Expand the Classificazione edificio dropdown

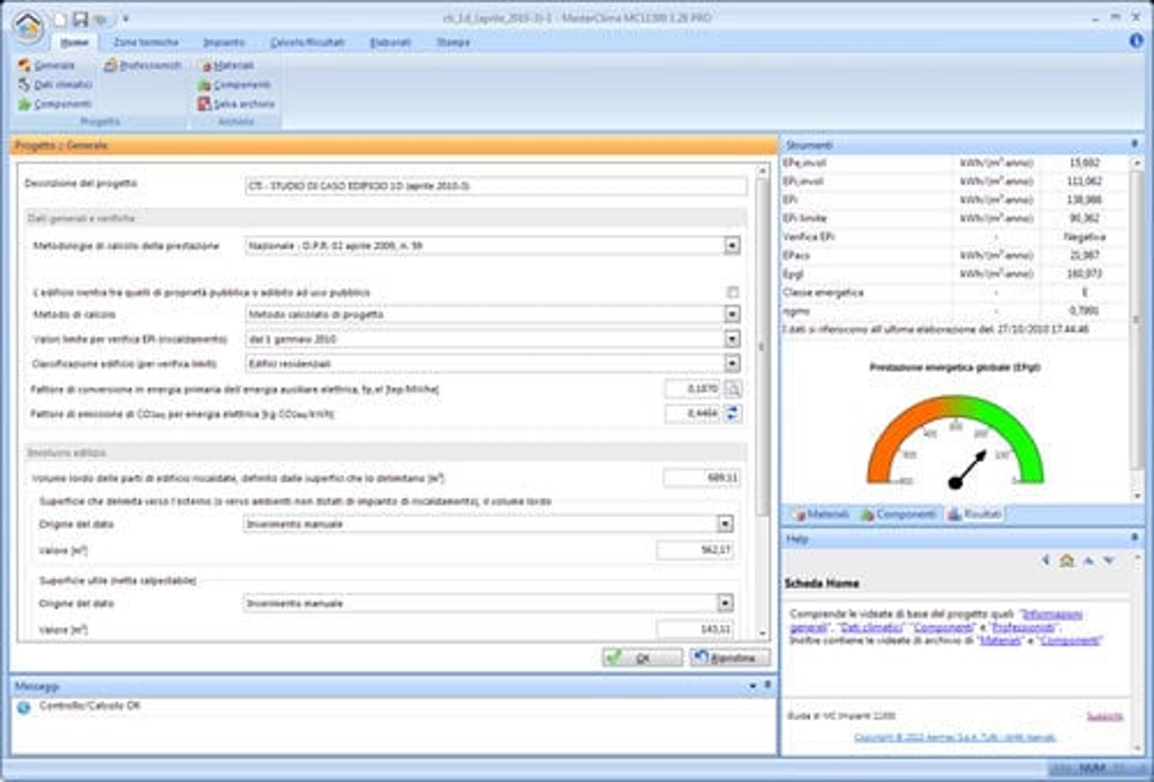[x=732, y=364]
